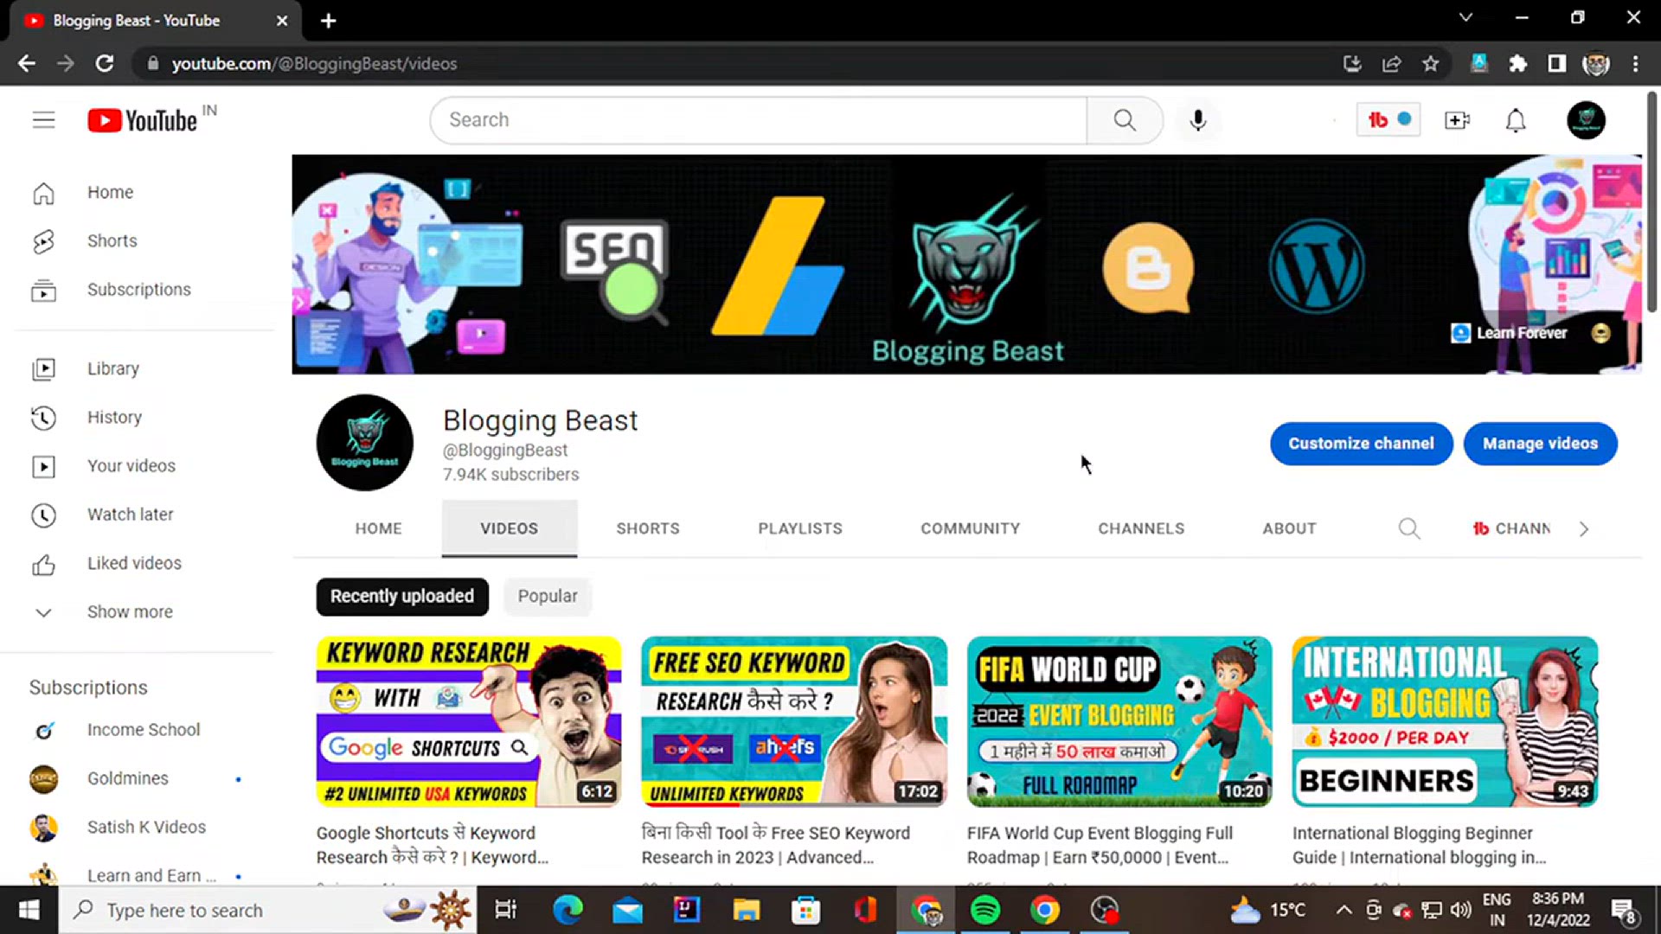The height and width of the screenshot is (934, 1661).
Task: Click the Create video icon
Action: (1457, 120)
